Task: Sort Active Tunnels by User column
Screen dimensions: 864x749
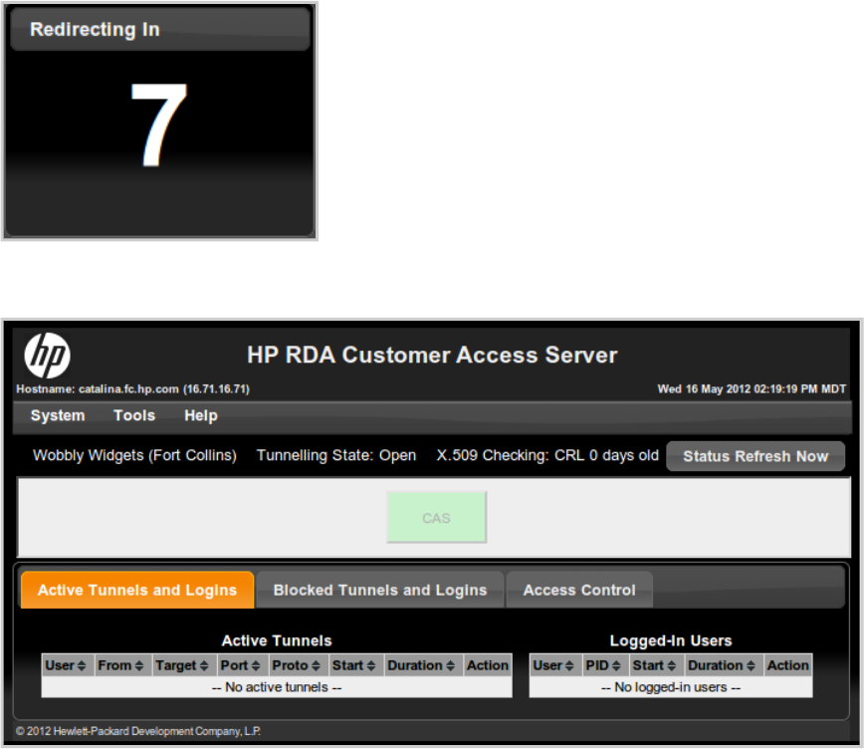Action: tap(67, 665)
